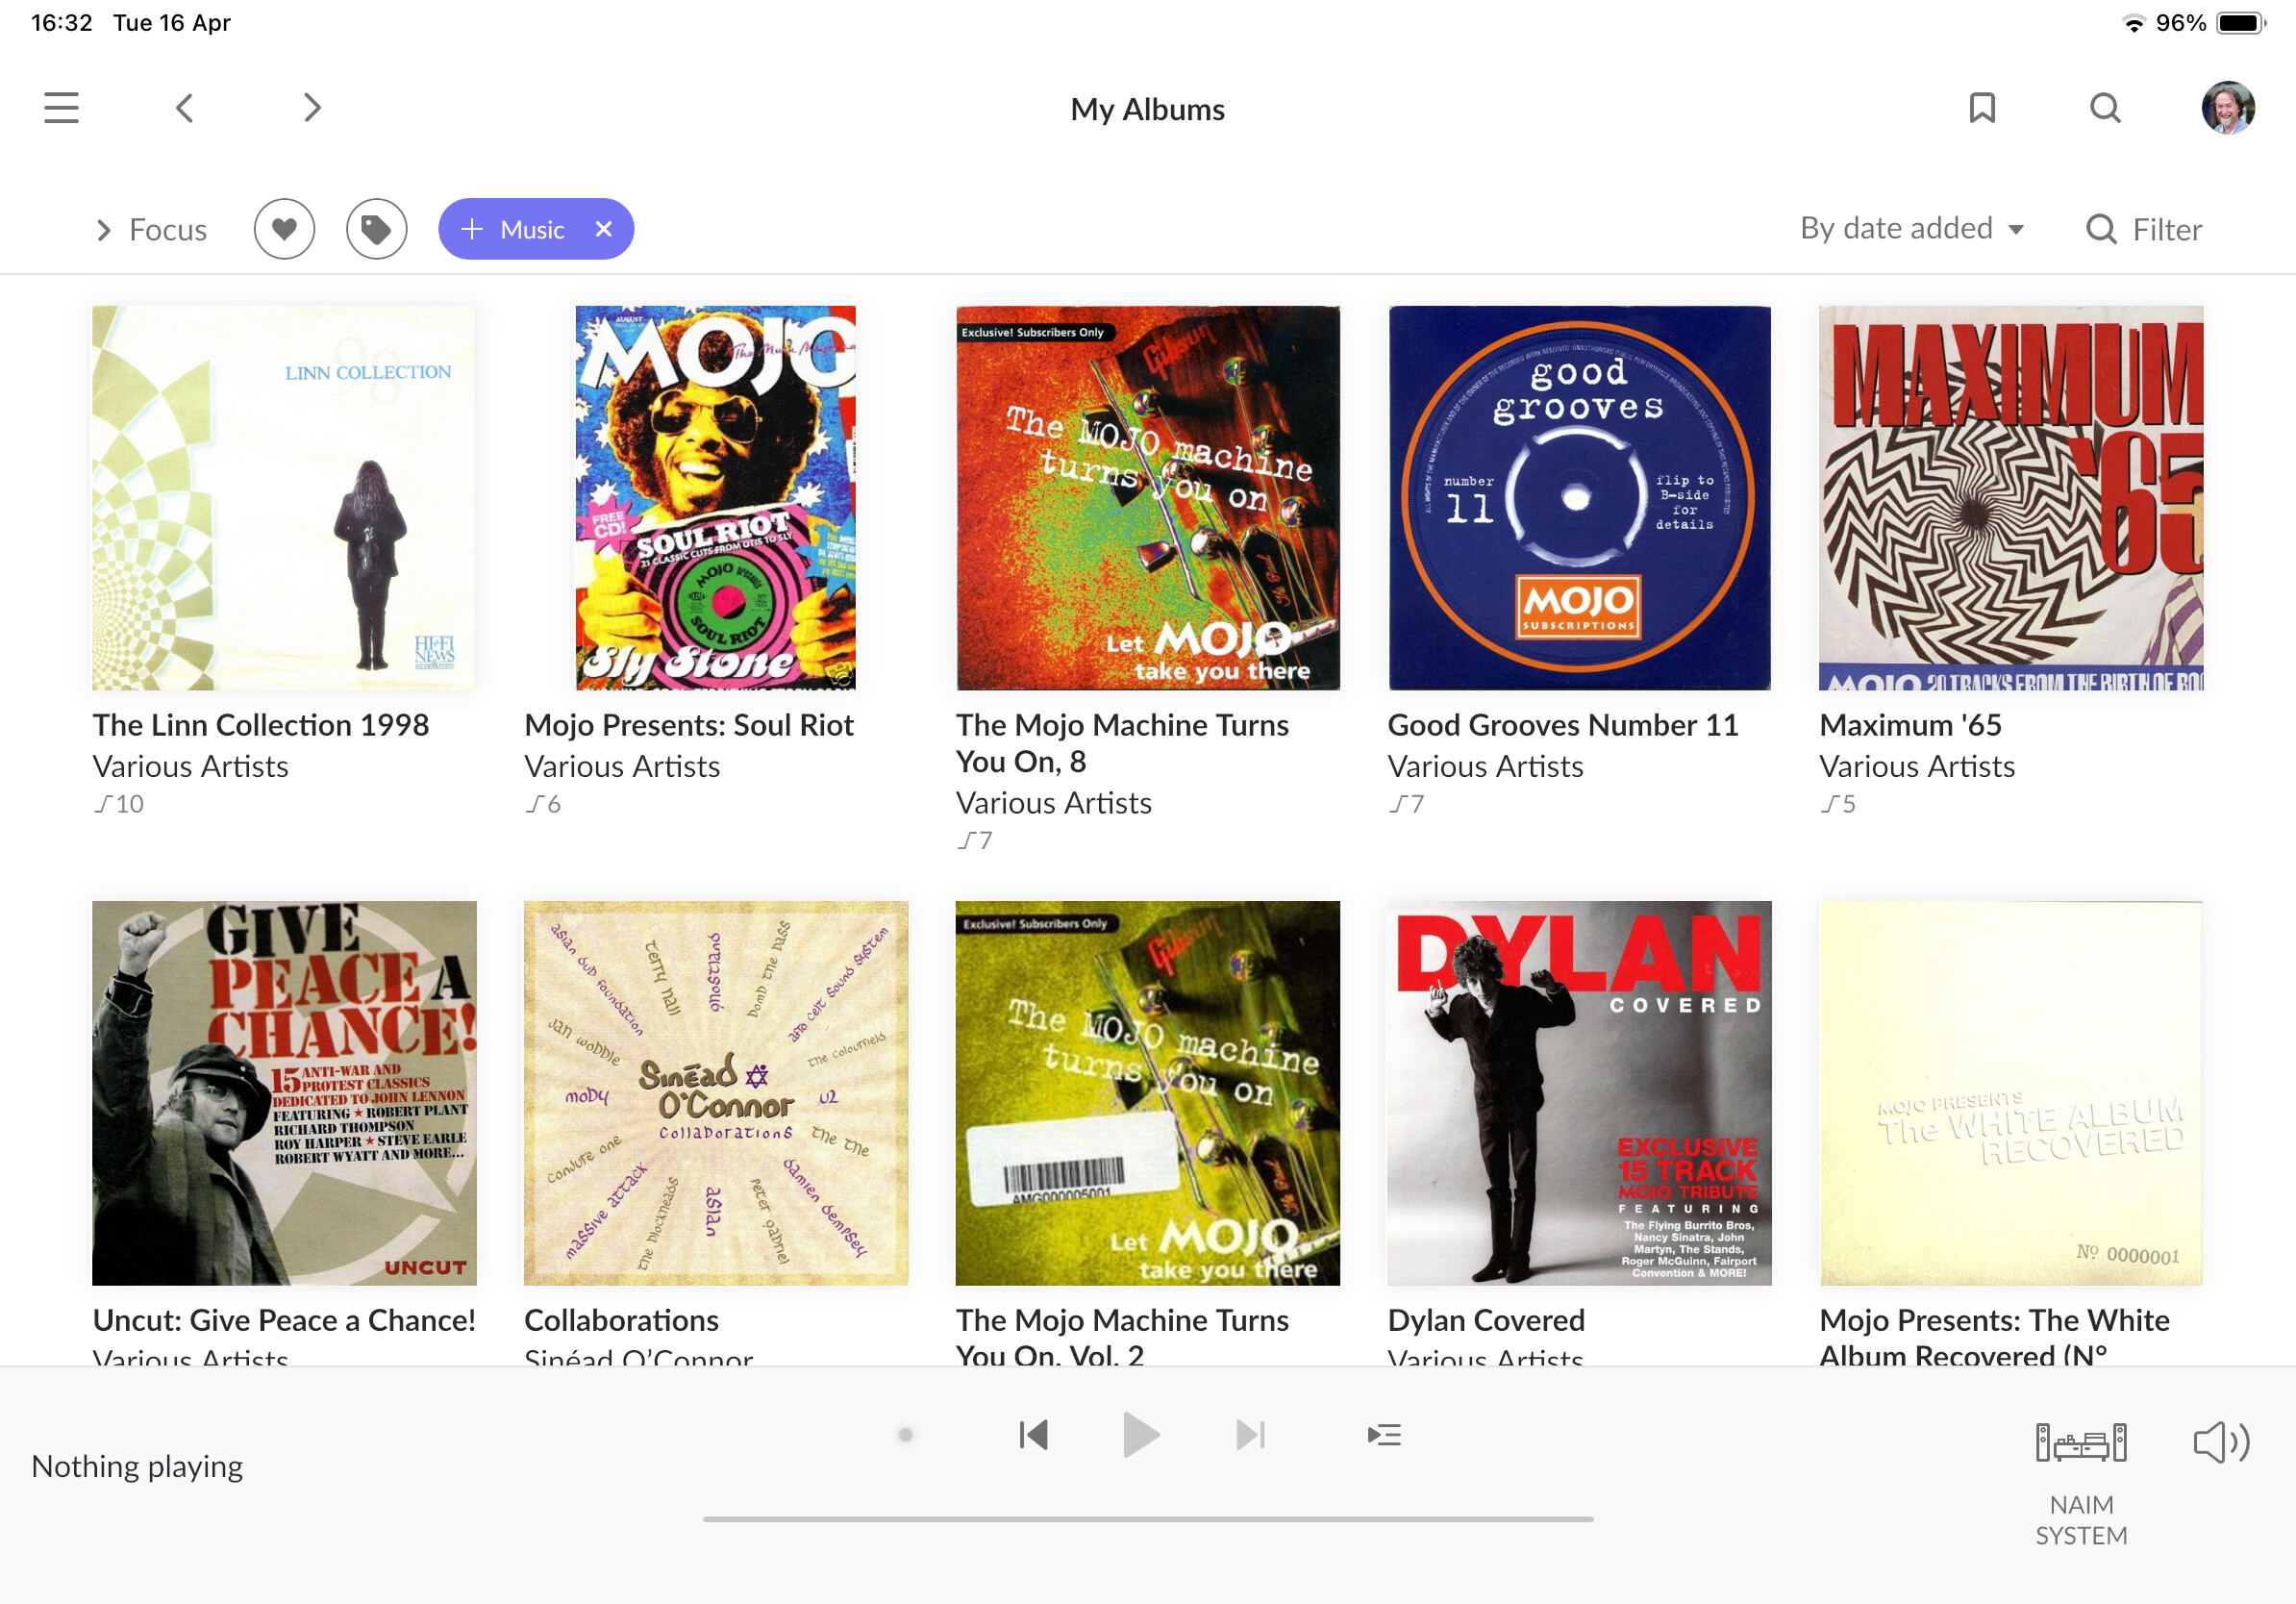
Task: Open the By date added sort dropdown
Action: coord(1912,228)
